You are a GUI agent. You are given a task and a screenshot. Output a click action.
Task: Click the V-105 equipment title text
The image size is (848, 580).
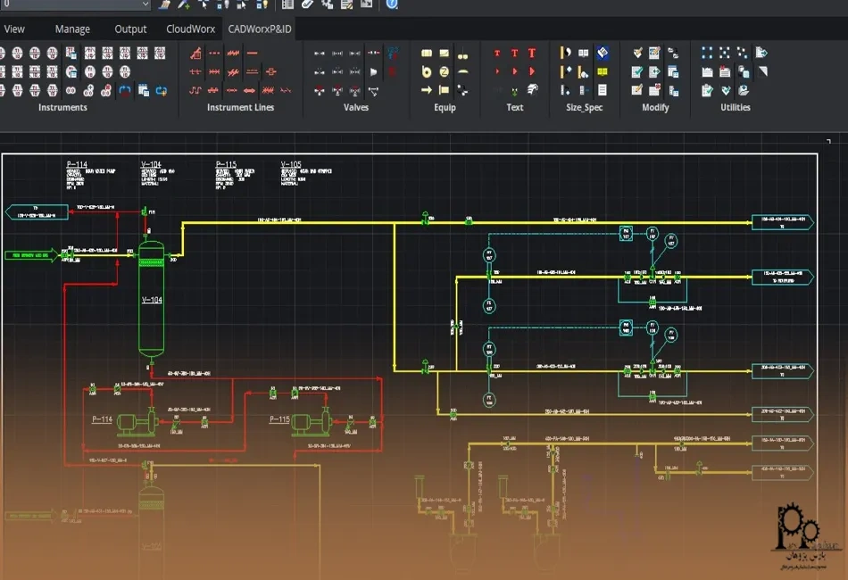pyautogui.click(x=291, y=164)
